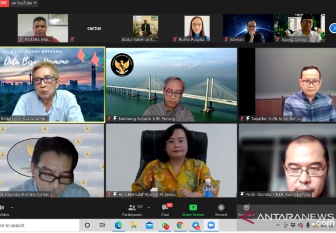Select the Abdul hakim Arif thumbnail
This screenshot has width=336, height=233.
coord(145,28)
